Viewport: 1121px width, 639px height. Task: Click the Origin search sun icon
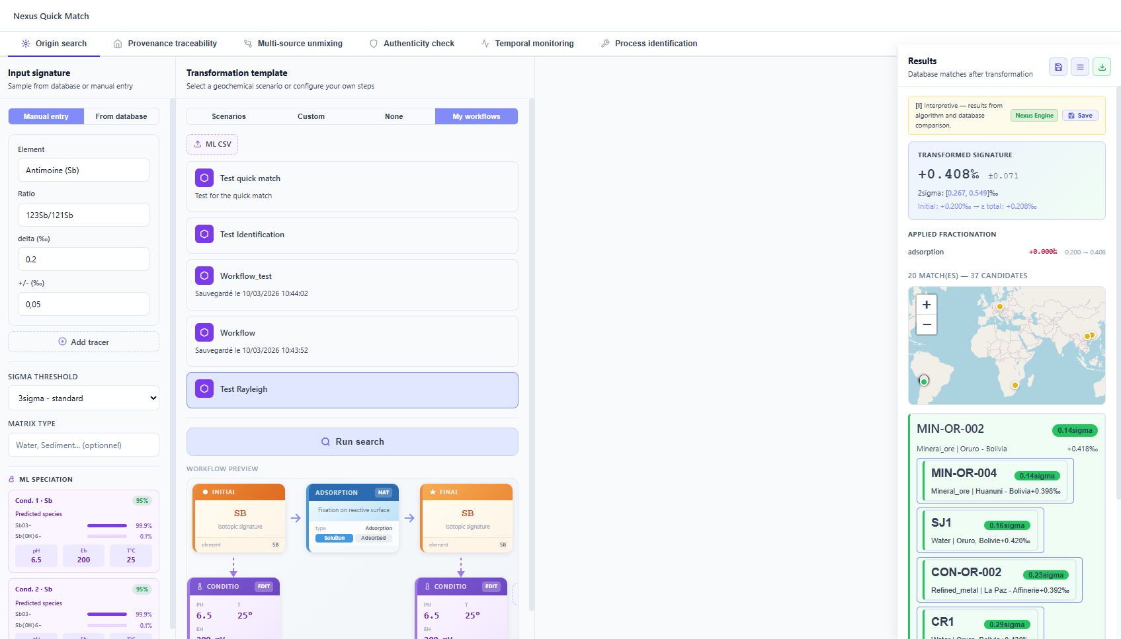pyautogui.click(x=26, y=44)
